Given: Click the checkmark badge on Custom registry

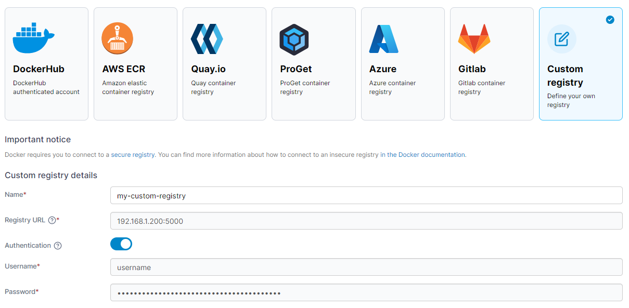Looking at the screenshot, I should coord(610,20).
